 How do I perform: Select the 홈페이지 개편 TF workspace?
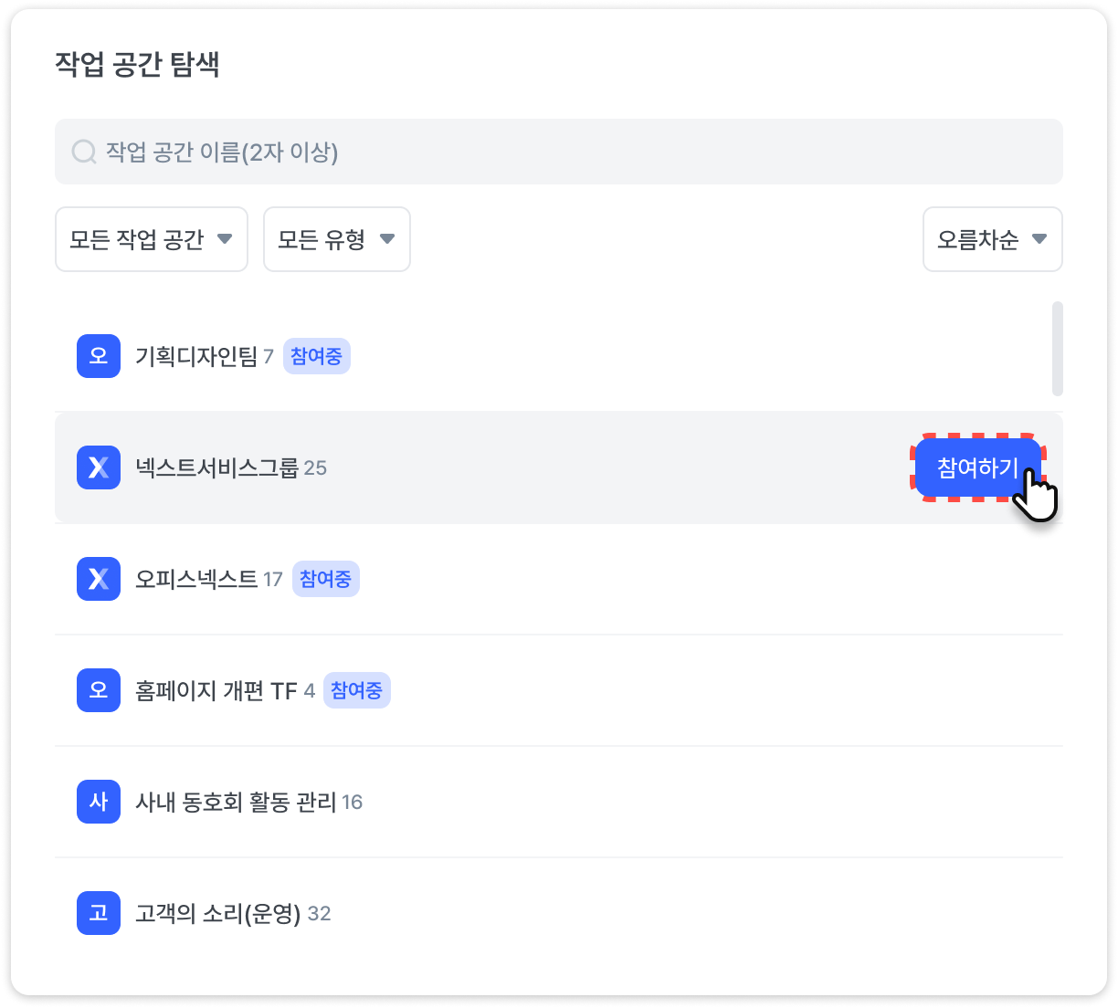tap(216, 690)
